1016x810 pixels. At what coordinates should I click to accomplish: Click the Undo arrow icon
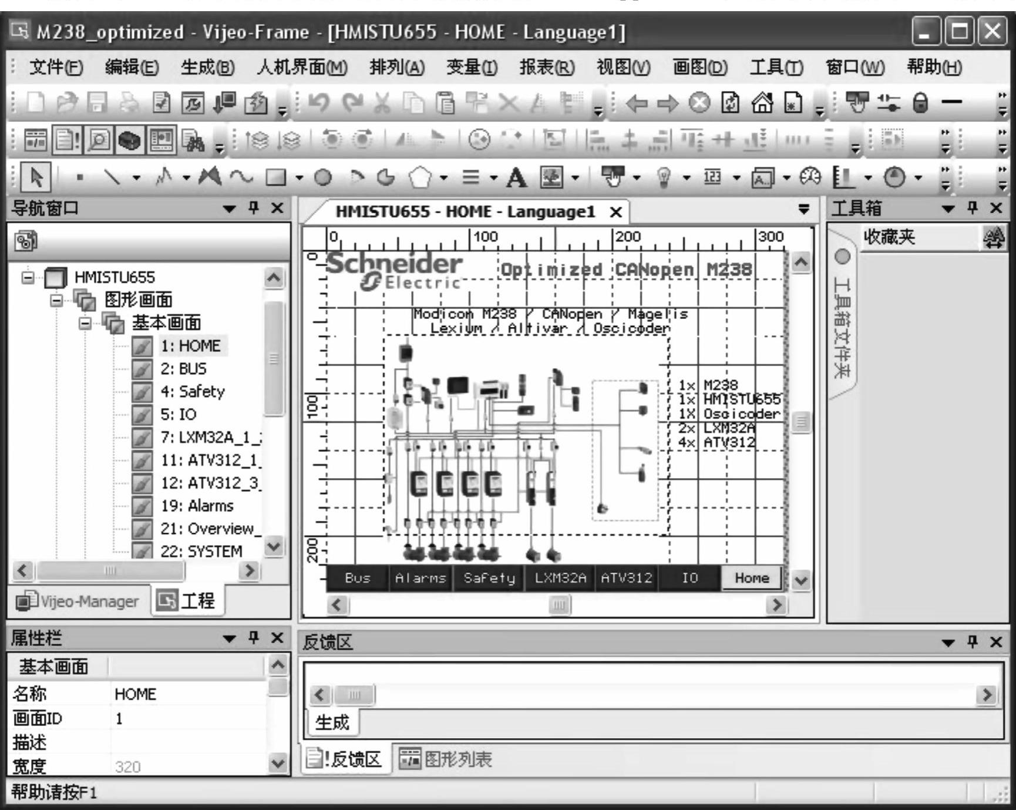[x=318, y=103]
